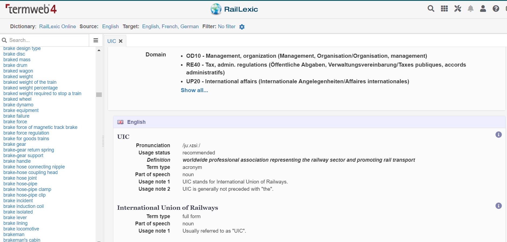Click the magnifier icon in the term search box

click(4, 40)
